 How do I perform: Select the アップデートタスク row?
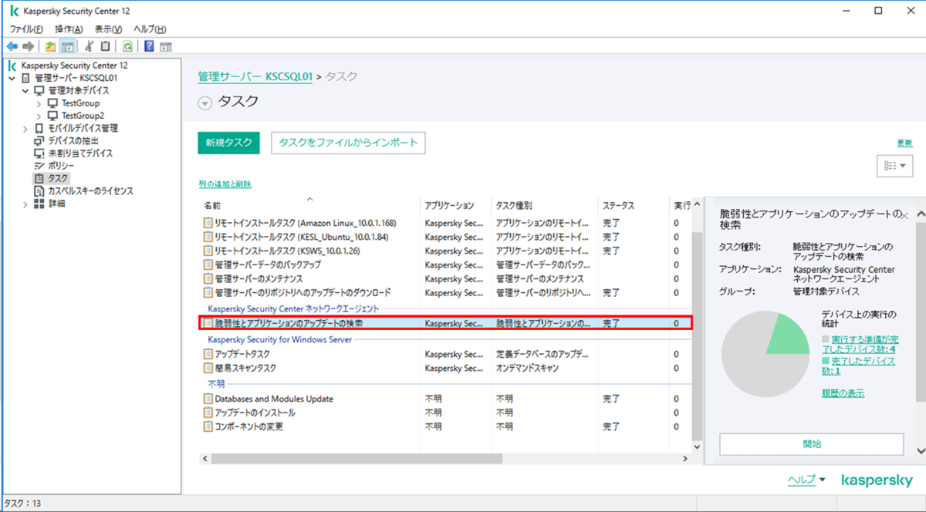[445, 354]
